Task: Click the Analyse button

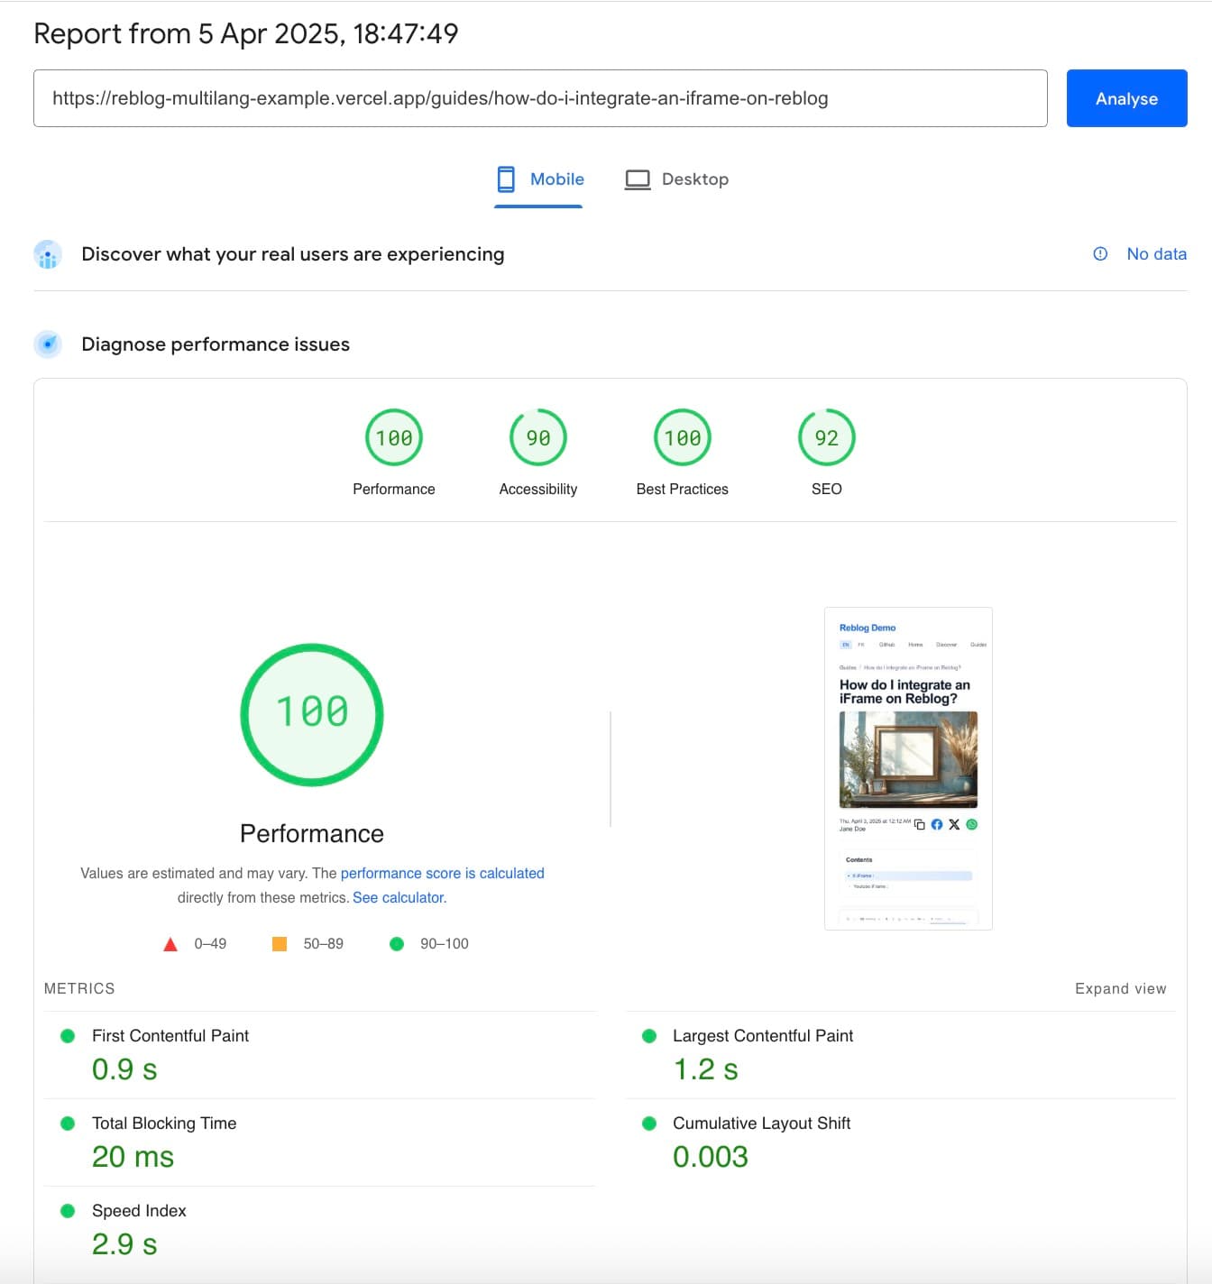Action: (x=1125, y=98)
